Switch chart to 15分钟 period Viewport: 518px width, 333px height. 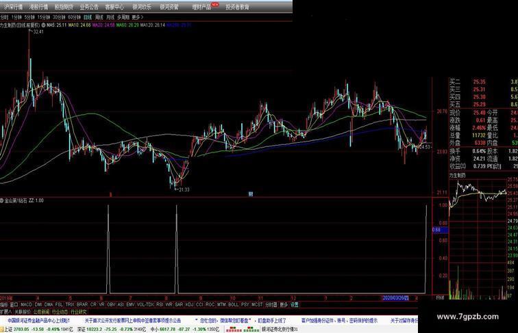click(x=44, y=17)
